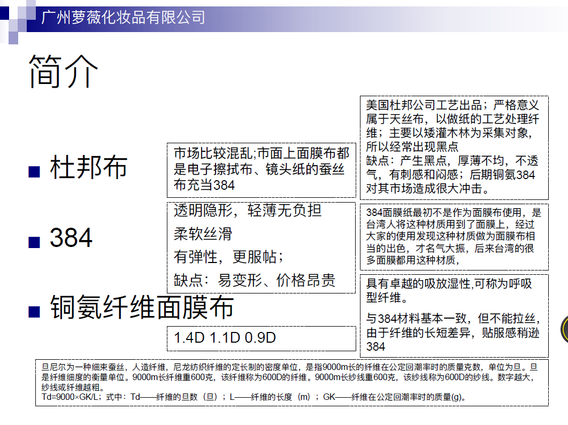Image resolution: width=568 pixels, height=425 pixels.
Task: Click the round button at right edge
Action: pyautogui.click(x=564, y=329)
